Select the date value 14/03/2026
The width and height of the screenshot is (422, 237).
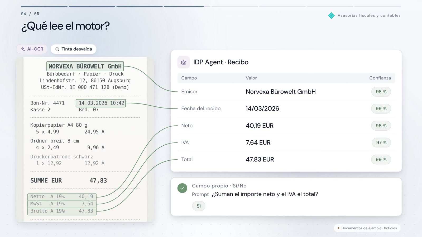pyautogui.click(x=262, y=108)
